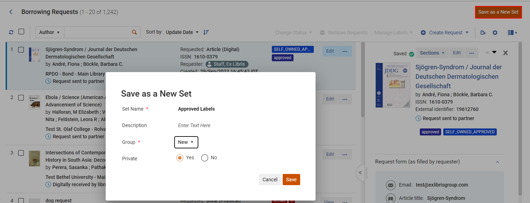Open the Author search field dropdown
The width and height of the screenshot is (530, 203).
pos(49,32)
